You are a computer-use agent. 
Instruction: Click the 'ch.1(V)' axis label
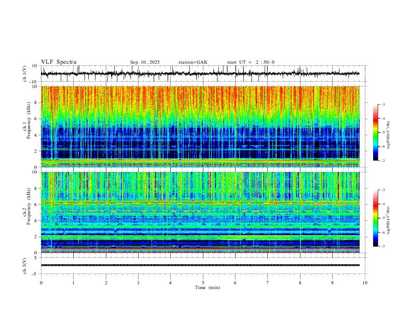tap(25, 74)
